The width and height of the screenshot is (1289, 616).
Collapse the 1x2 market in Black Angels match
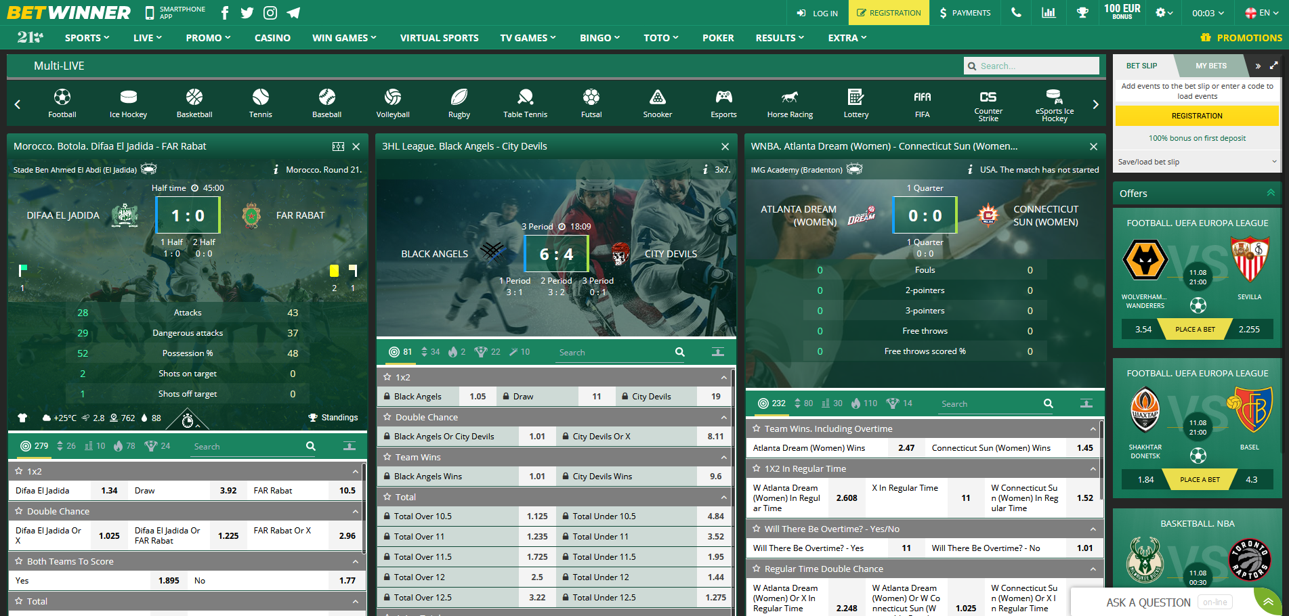pos(724,377)
